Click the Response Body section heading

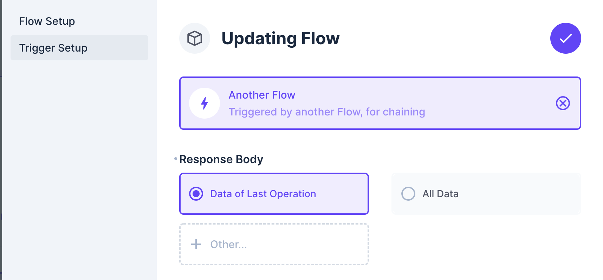tap(221, 159)
